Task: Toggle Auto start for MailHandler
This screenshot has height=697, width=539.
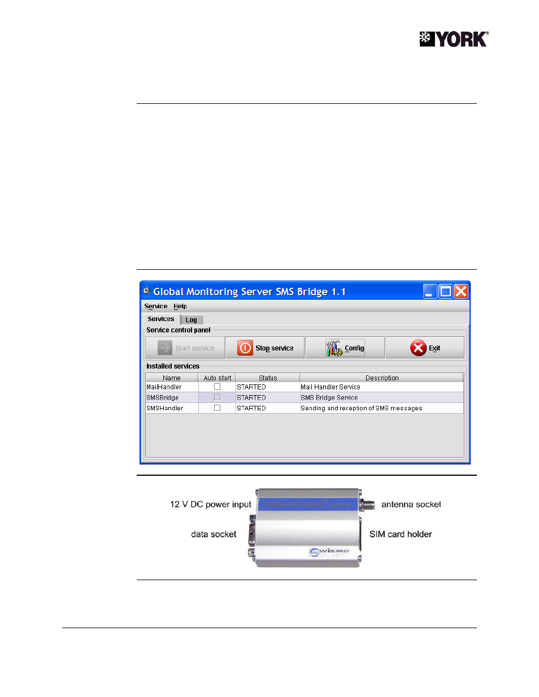Action: point(217,387)
